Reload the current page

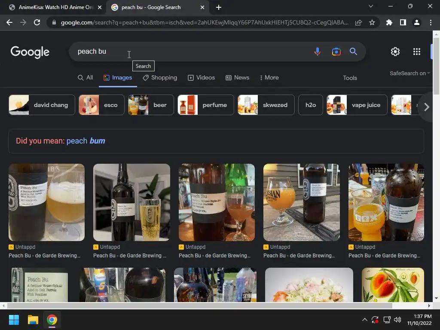37,22
